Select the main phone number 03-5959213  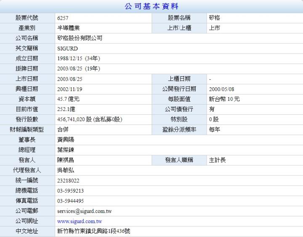pos(70,191)
